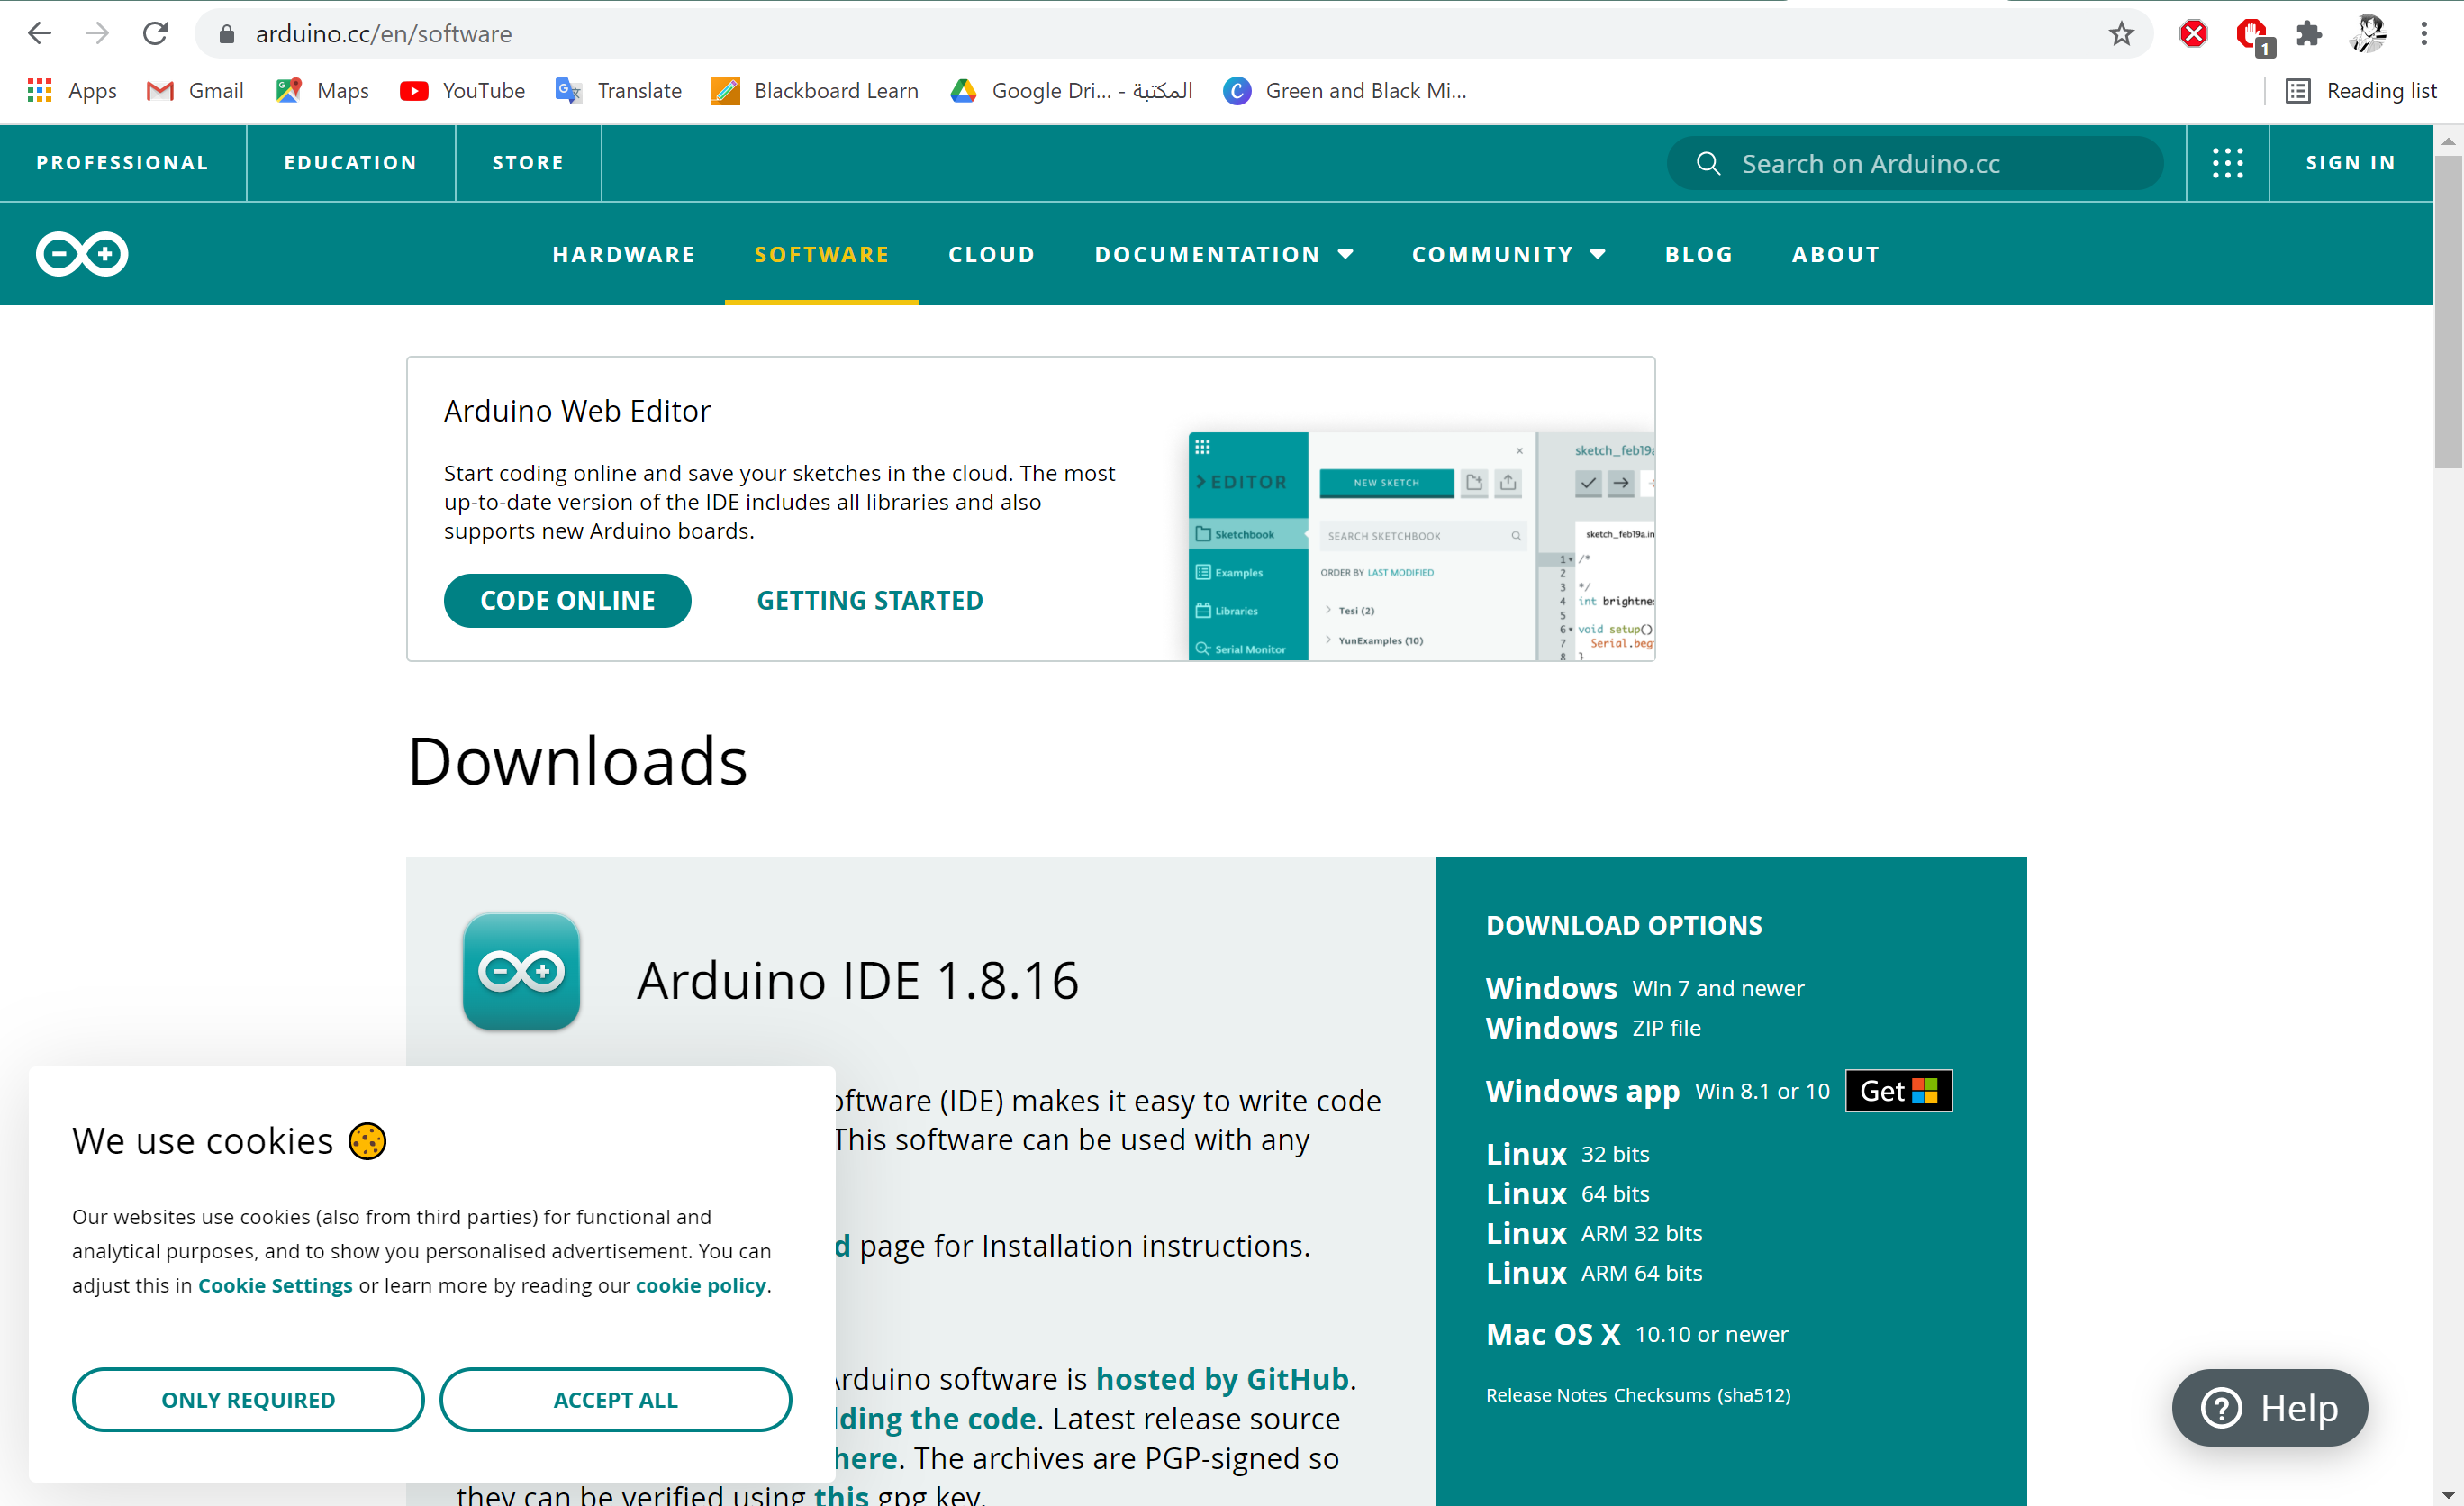This screenshot has height=1506, width=2464.
Task: Open the STORE top menu
Action: coord(528,162)
